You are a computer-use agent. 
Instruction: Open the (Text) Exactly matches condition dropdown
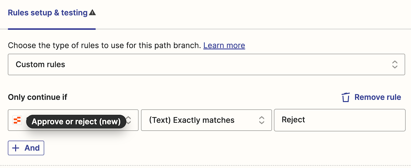point(206,120)
